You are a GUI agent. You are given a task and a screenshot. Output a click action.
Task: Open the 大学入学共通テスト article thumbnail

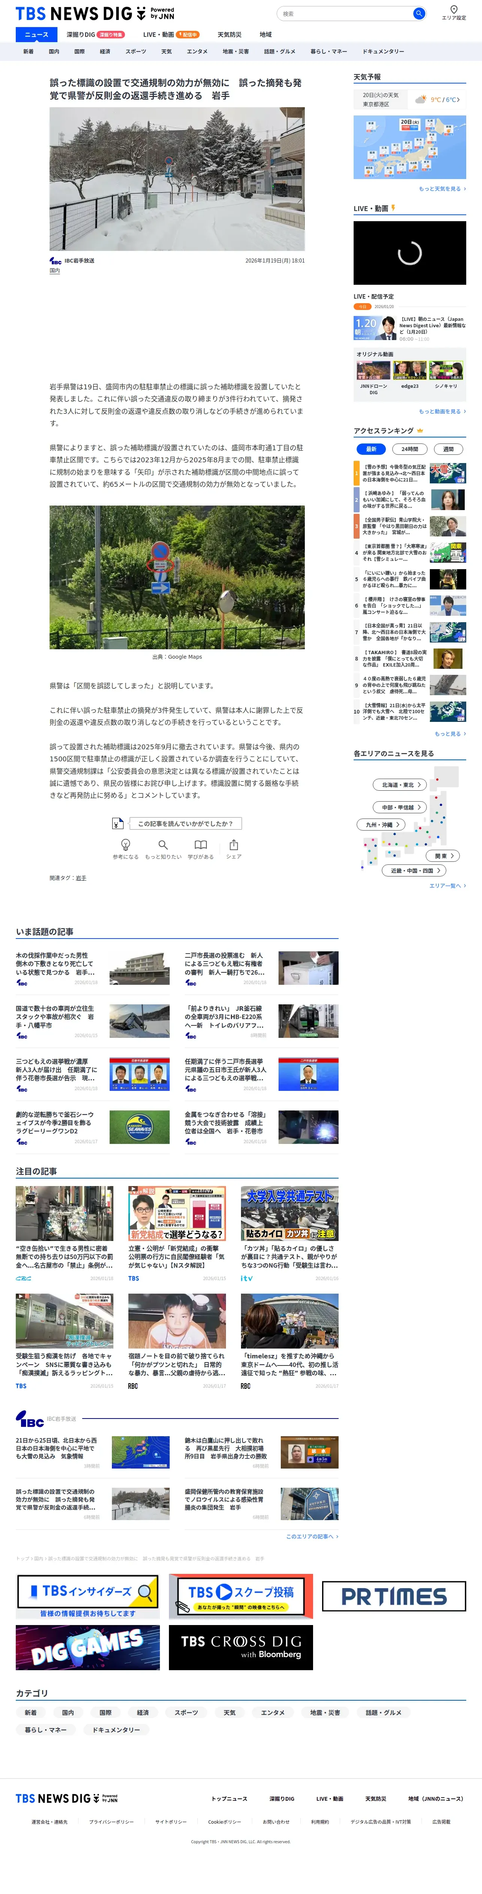[289, 1213]
